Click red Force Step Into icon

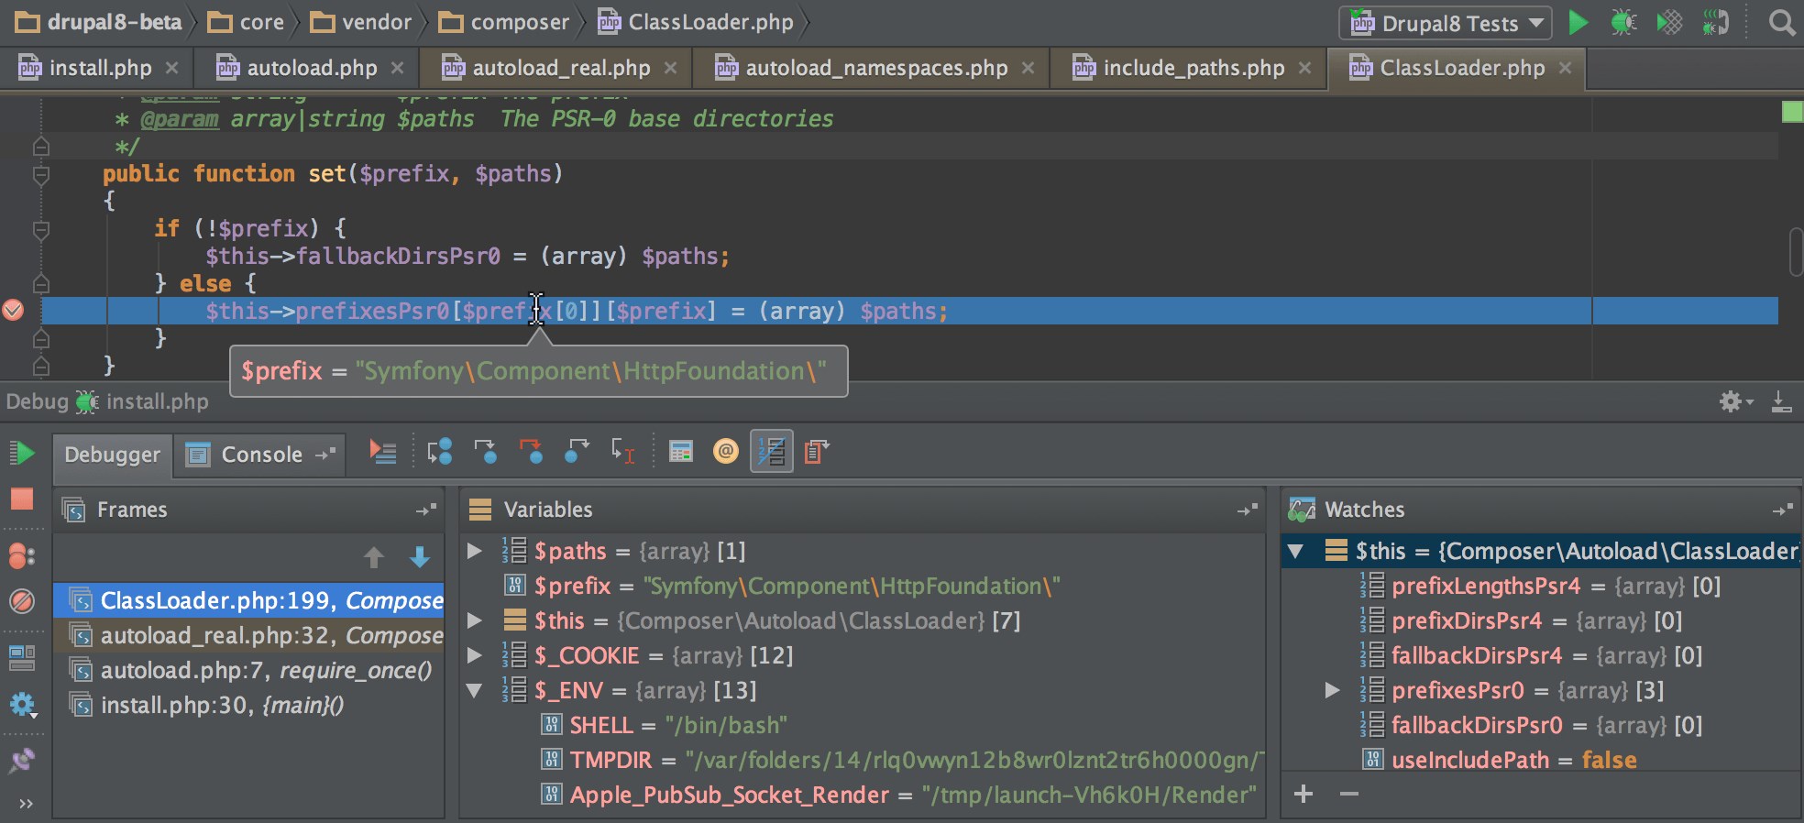point(531,452)
